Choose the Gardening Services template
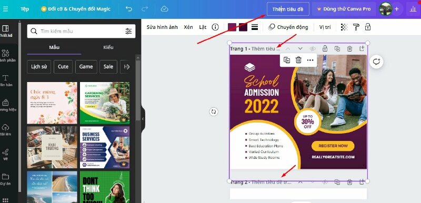The height and width of the screenshot is (203, 421). coord(105,103)
